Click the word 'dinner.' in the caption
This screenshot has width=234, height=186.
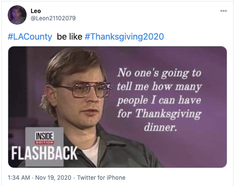pos(161,127)
